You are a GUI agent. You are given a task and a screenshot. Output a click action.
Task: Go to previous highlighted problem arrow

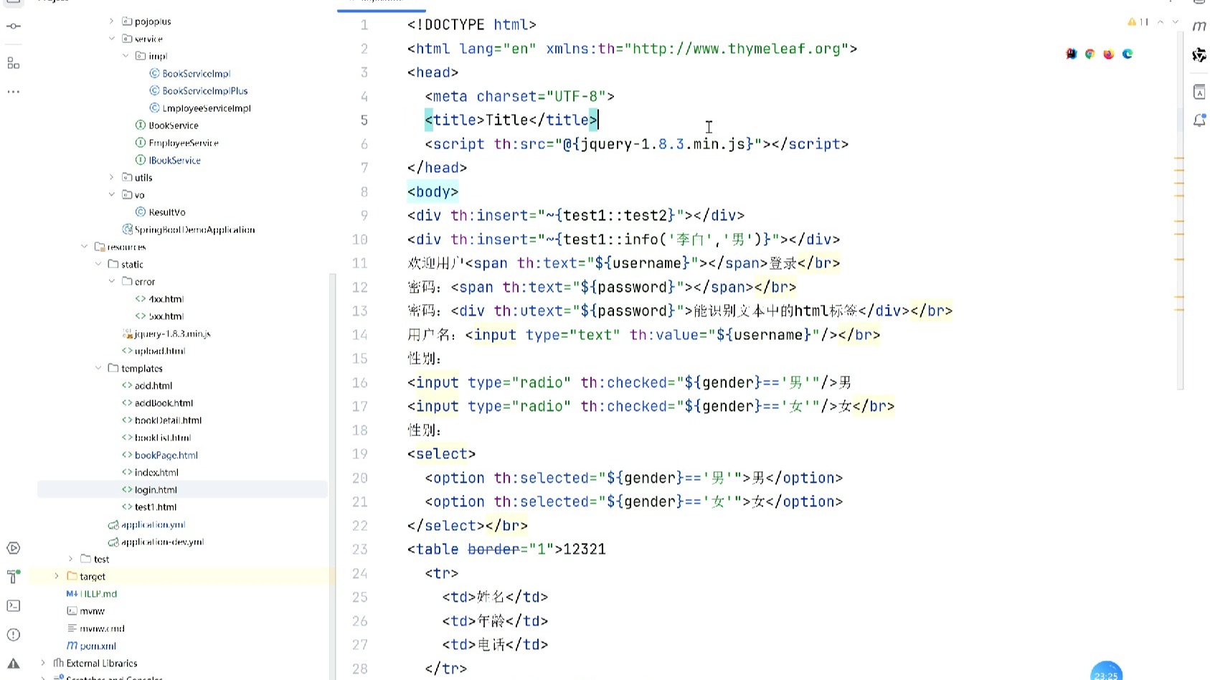1161,22
